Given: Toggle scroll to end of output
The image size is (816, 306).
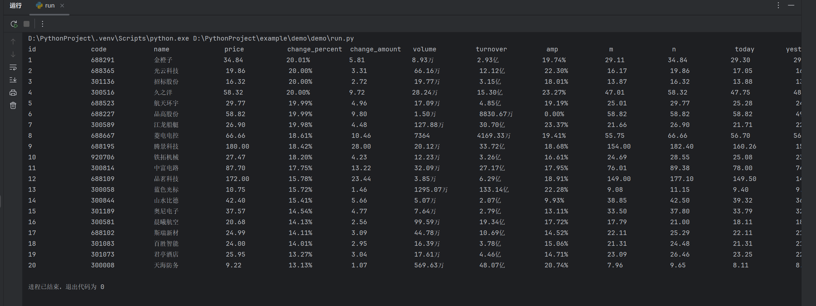Looking at the screenshot, I should [13, 80].
